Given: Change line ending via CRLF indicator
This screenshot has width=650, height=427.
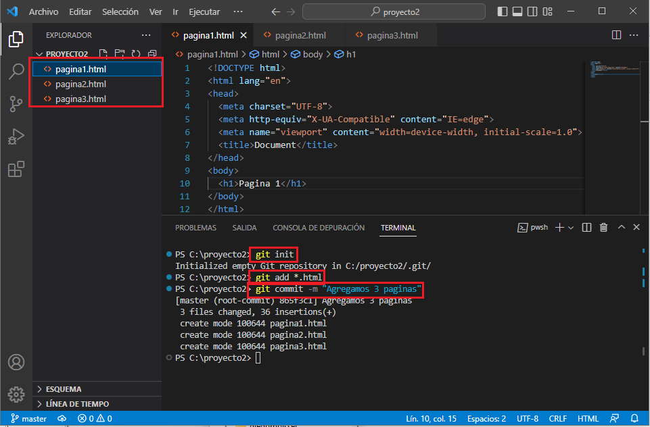Looking at the screenshot, I should click(x=557, y=418).
